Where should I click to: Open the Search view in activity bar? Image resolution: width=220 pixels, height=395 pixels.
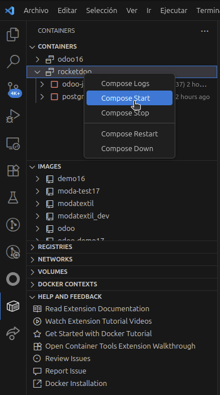tap(13, 62)
